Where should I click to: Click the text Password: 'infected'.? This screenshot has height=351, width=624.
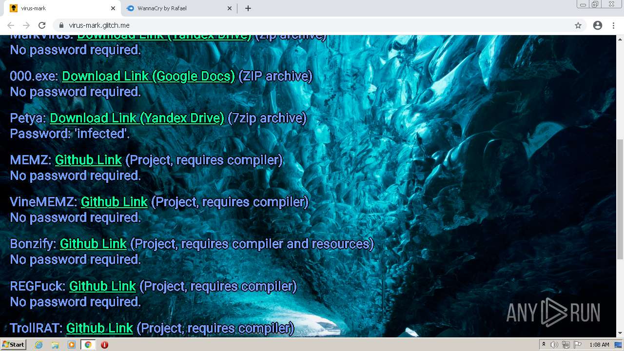(70, 134)
